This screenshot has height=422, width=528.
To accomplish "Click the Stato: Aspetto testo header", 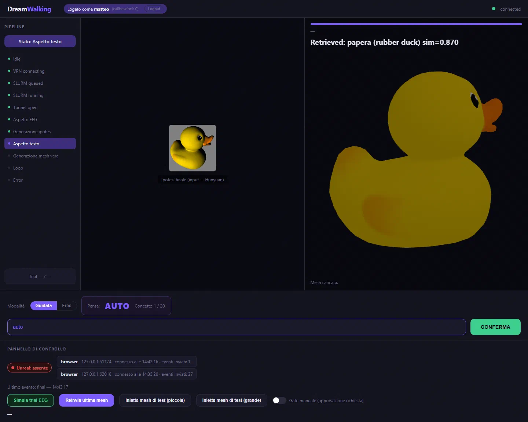I will [x=40, y=41].
